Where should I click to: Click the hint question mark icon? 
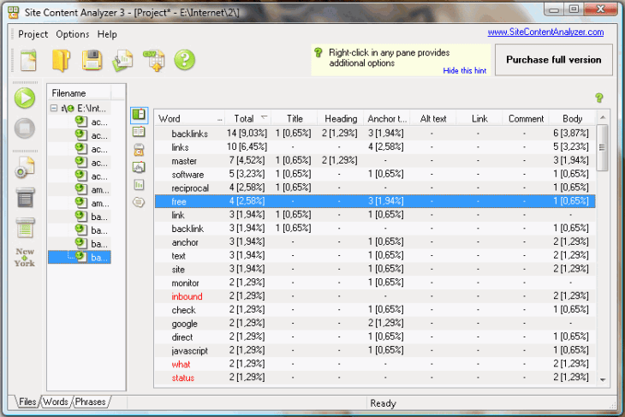click(318, 52)
